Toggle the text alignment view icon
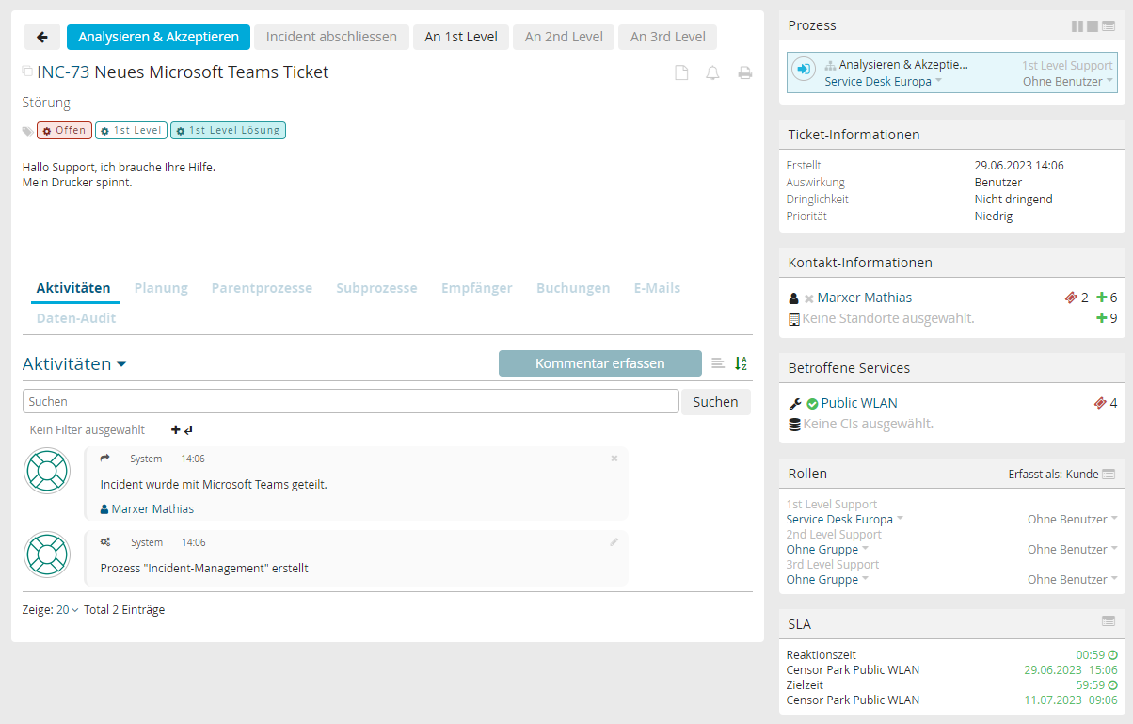The image size is (1133, 724). pyautogui.click(x=718, y=363)
